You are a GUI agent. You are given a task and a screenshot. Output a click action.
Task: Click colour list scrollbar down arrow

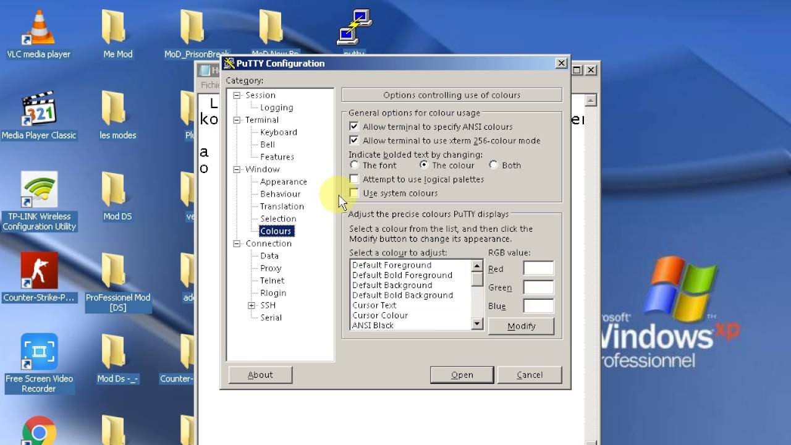(x=476, y=323)
